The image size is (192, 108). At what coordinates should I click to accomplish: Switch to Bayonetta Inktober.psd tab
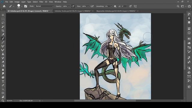coord(116,11)
